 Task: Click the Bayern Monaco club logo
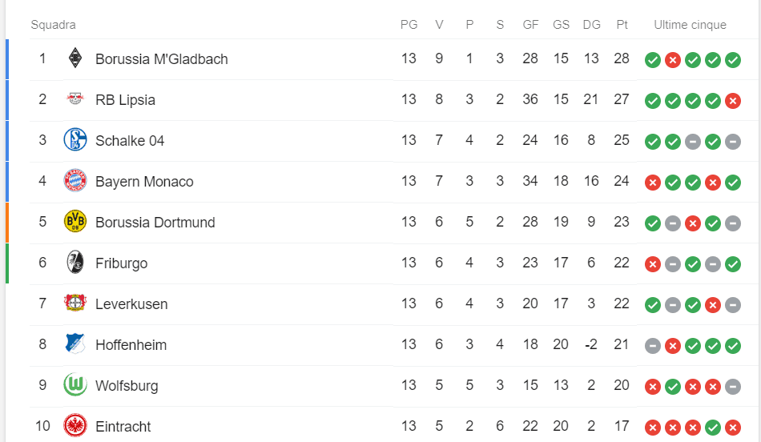coord(75,180)
